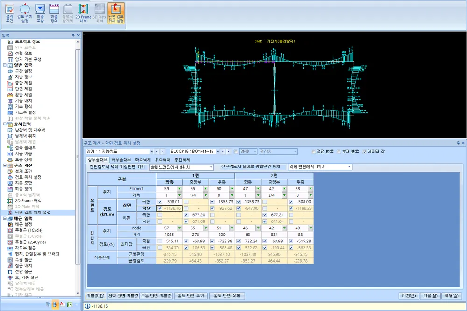Open the 3/4 distance dropdown
Viewport: 467px width, 311px height.
(284, 195)
